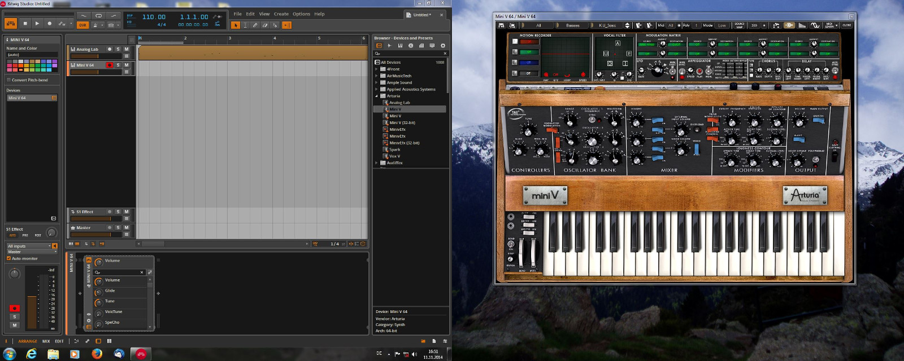Expand the AirMusicTech folder
This screenshot has width=904, height=361.
click(x=377, y=76)
